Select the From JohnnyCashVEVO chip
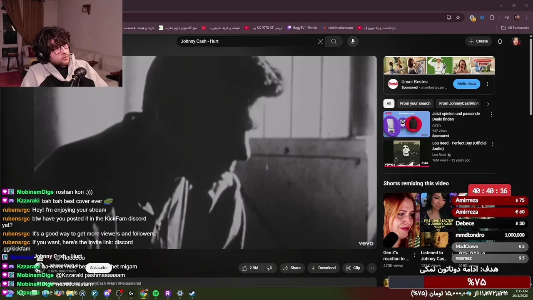This screenshot has height=300, width=533. click(459, 104)
